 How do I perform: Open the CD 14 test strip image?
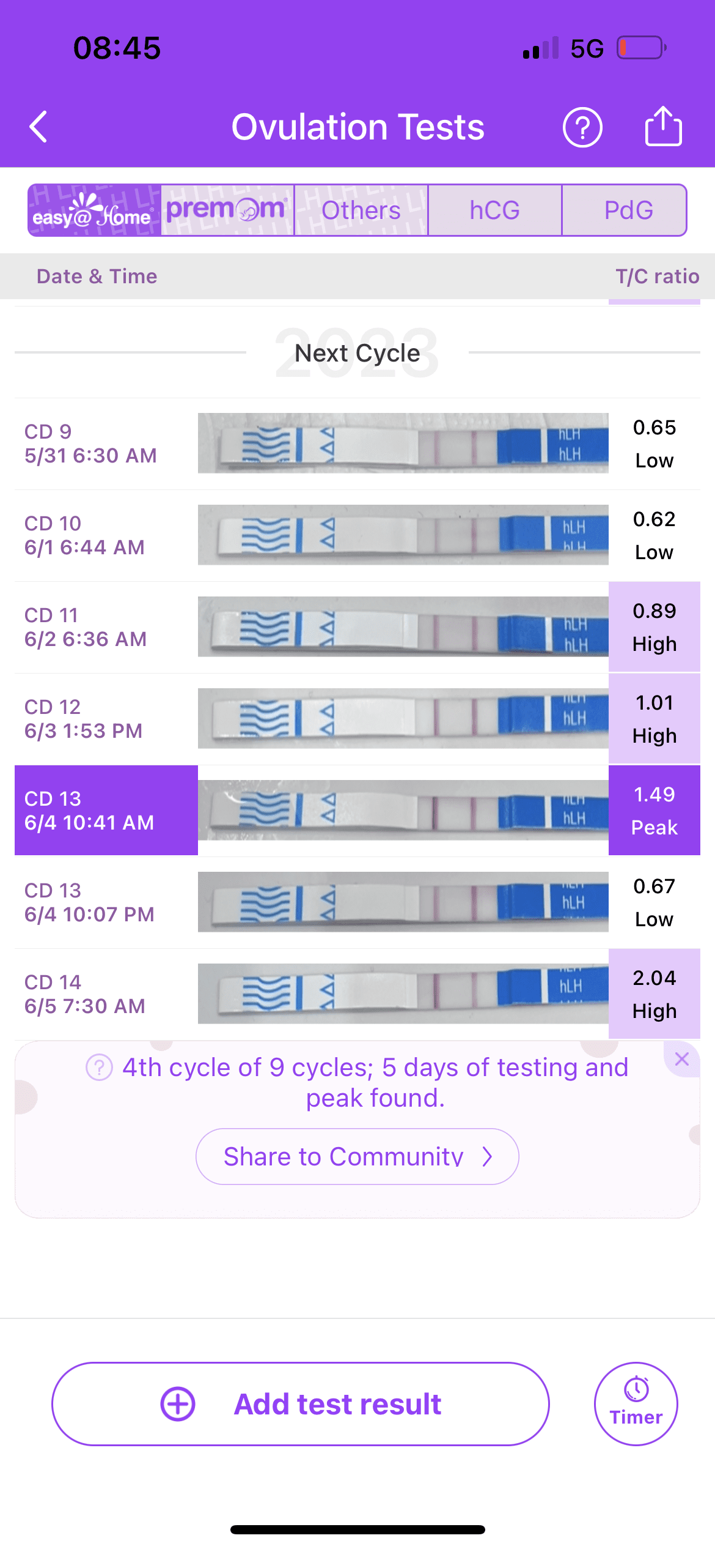click(x=403, y=994)
